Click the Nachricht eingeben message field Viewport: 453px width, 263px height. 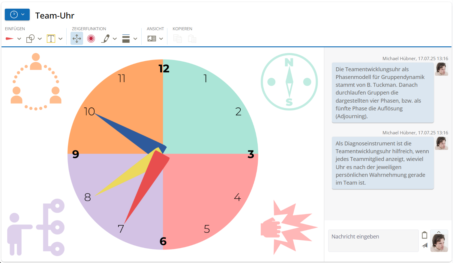click(x=373, y=241)
